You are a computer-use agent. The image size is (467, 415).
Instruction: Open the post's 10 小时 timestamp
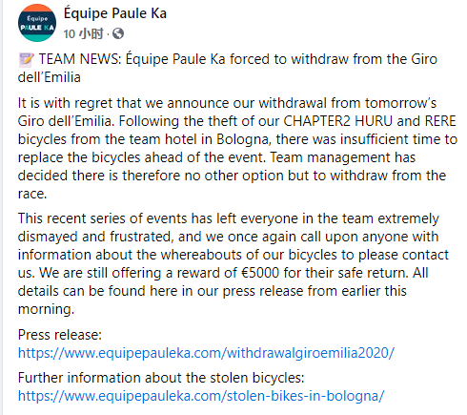click(83, 33)
